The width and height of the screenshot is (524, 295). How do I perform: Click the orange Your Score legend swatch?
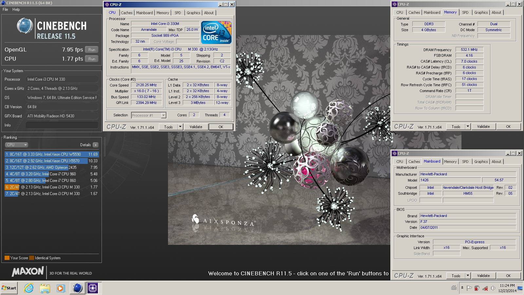(7, 258)
